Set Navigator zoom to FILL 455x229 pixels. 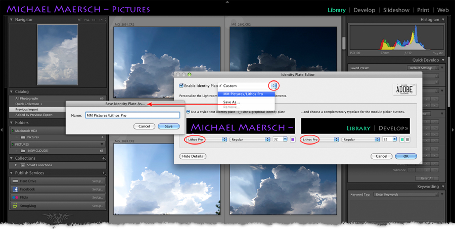click(x=87, y=20)
